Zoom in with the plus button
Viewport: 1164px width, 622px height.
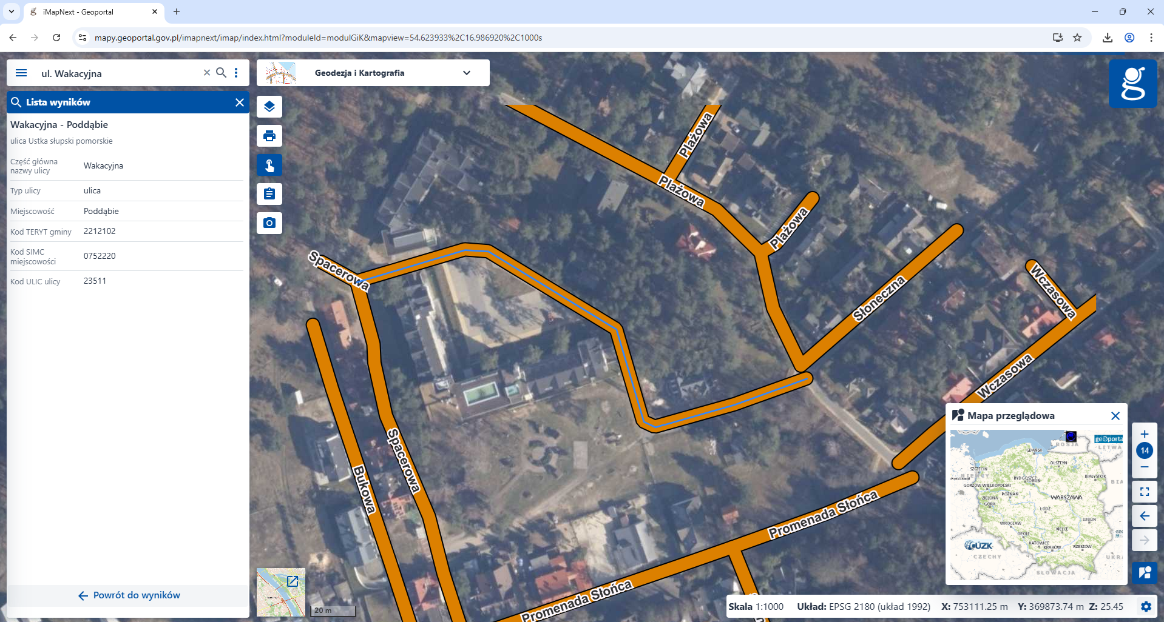tap(1145, 434)
